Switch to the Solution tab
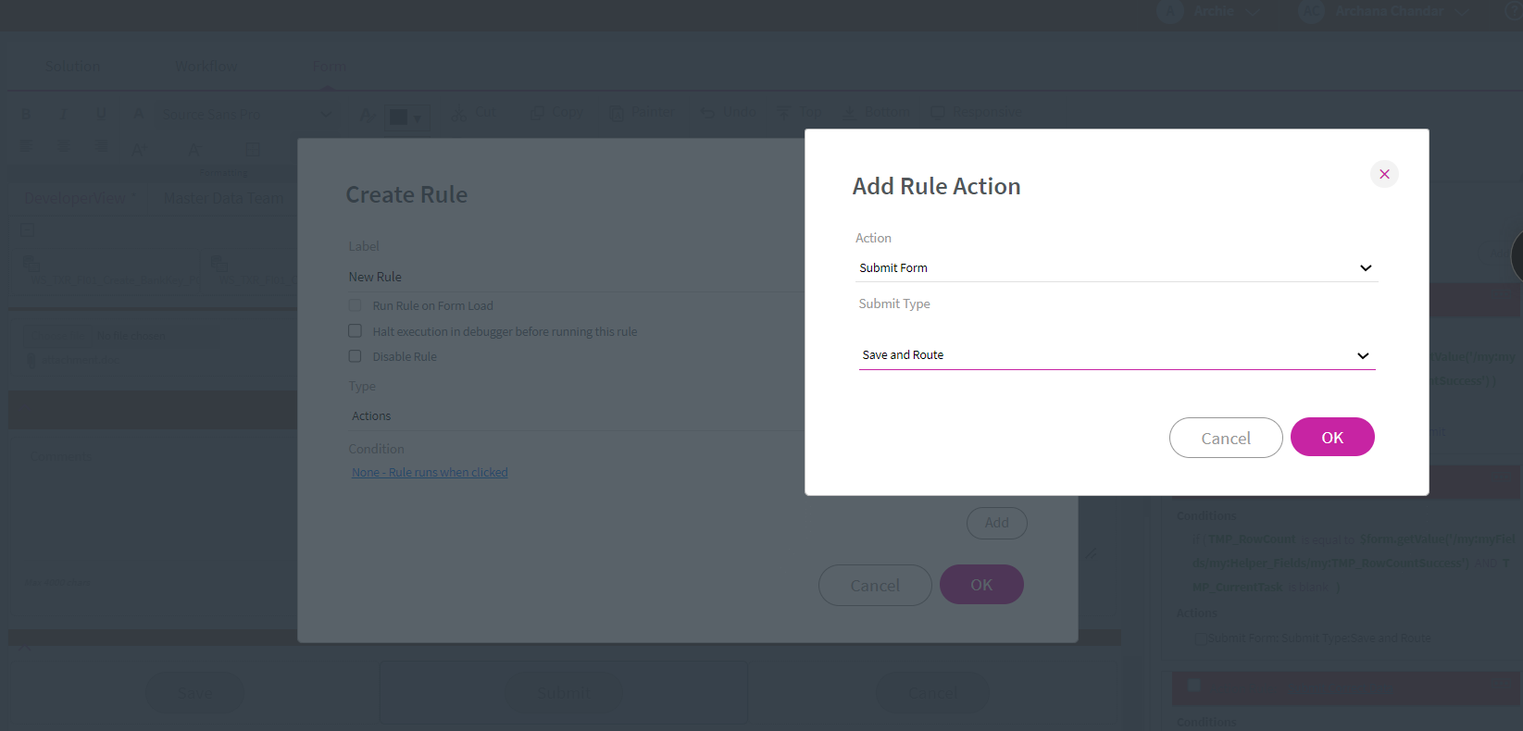This screenshot has width=1523, height=731. (73, 67)
